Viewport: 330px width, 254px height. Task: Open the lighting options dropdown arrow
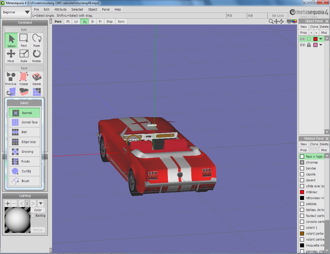pos(41,203)
